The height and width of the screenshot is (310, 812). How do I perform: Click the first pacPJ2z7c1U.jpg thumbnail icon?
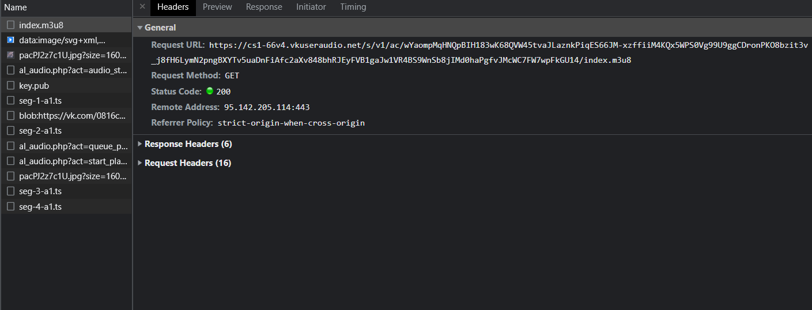coord(10,55)
